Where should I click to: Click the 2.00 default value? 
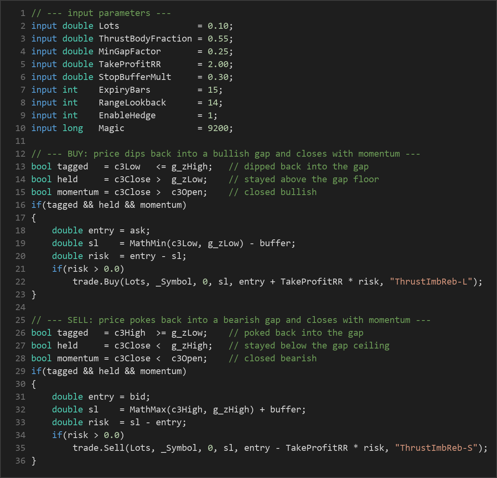click(218, 64)
